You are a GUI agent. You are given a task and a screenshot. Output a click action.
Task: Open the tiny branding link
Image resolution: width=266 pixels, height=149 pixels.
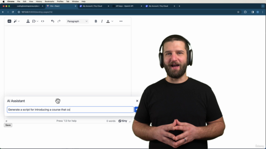click(x=123, y=121)
